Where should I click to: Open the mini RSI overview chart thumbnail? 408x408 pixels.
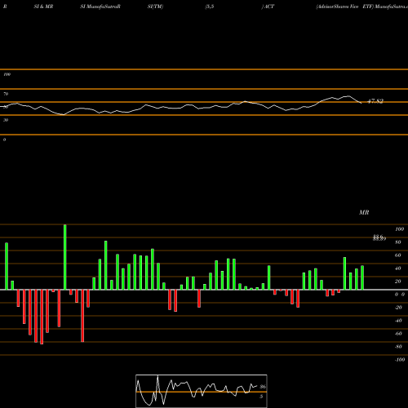coord(202,391)
